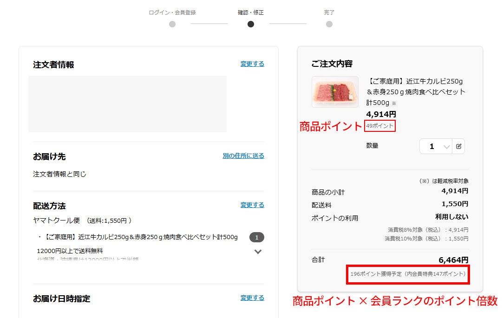Click 別の住所に送る link

(243, 156)
